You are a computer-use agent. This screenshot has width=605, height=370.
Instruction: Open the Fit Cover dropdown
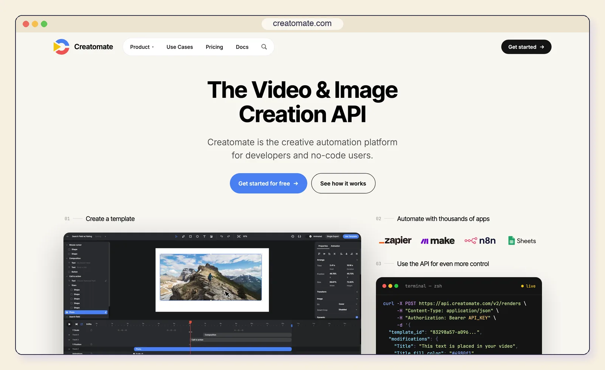348,304
